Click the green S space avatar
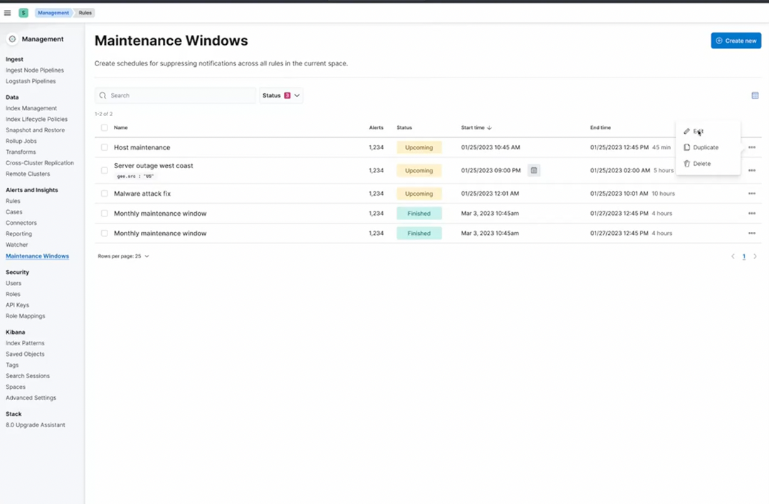Viewport: 769px width, 504px height. pos(23,13)
